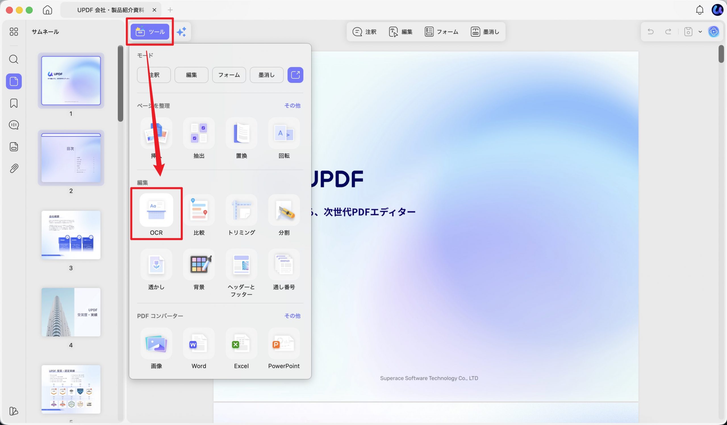Select page 2 目次 thumbnail
The width and height of the screenshot is (727, 425).
pos(71,158)
